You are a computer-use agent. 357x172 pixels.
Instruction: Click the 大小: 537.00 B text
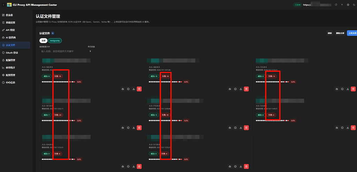155,145
